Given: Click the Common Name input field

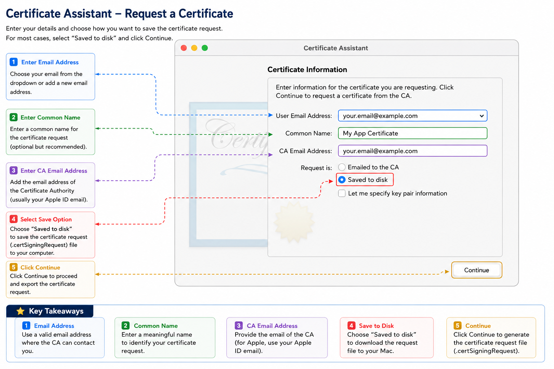Looking at the screenshot, I should 413,133.
